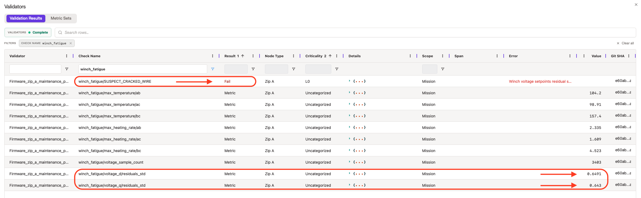The image size is (641, 198).
Task: Click the Check Name filter input
Action: [143, 69]
